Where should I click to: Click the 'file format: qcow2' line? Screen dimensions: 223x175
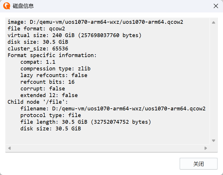pos(36,29)
